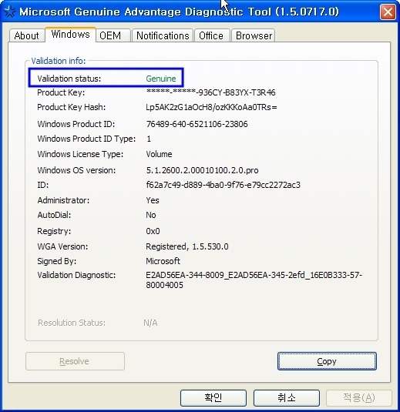Click the Signed By value Microsoft
This screenshot has height=412, width=400.
(163, 261)
